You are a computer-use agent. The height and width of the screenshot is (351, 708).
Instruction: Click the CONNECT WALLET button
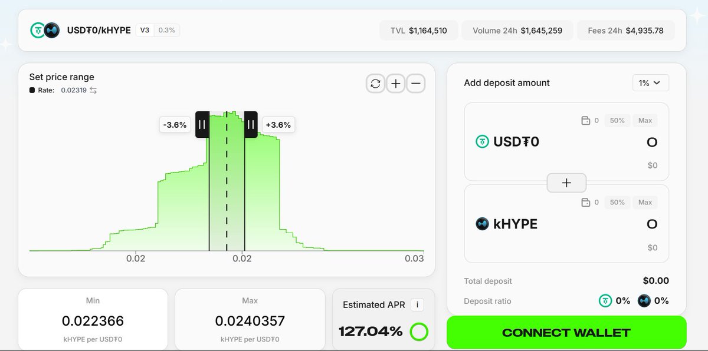(x=566, y=333)
